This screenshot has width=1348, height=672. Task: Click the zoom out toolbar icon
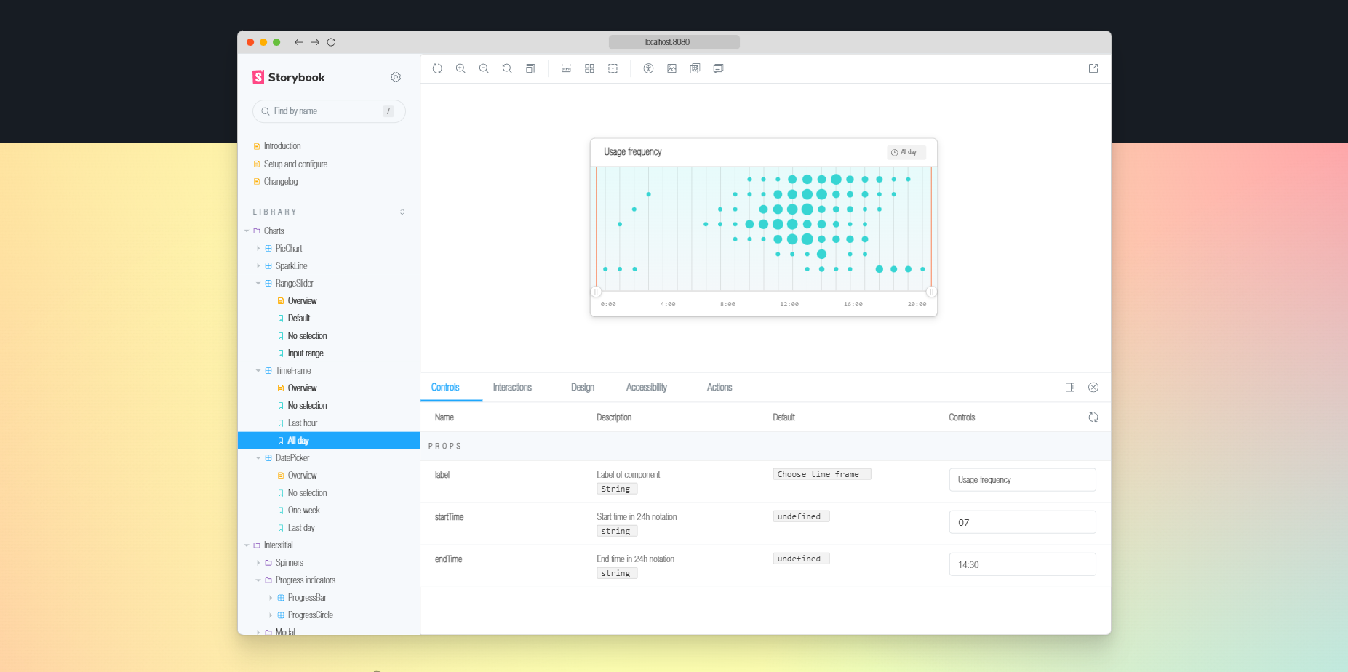click(484, 68)
